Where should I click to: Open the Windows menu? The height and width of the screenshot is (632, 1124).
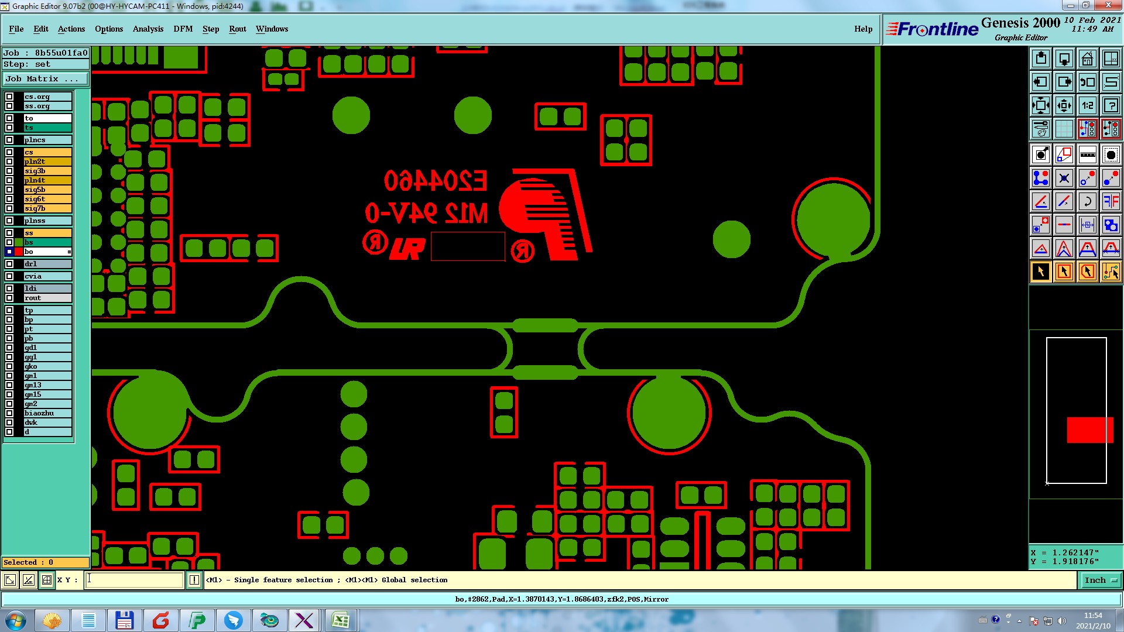click(272, 29)
